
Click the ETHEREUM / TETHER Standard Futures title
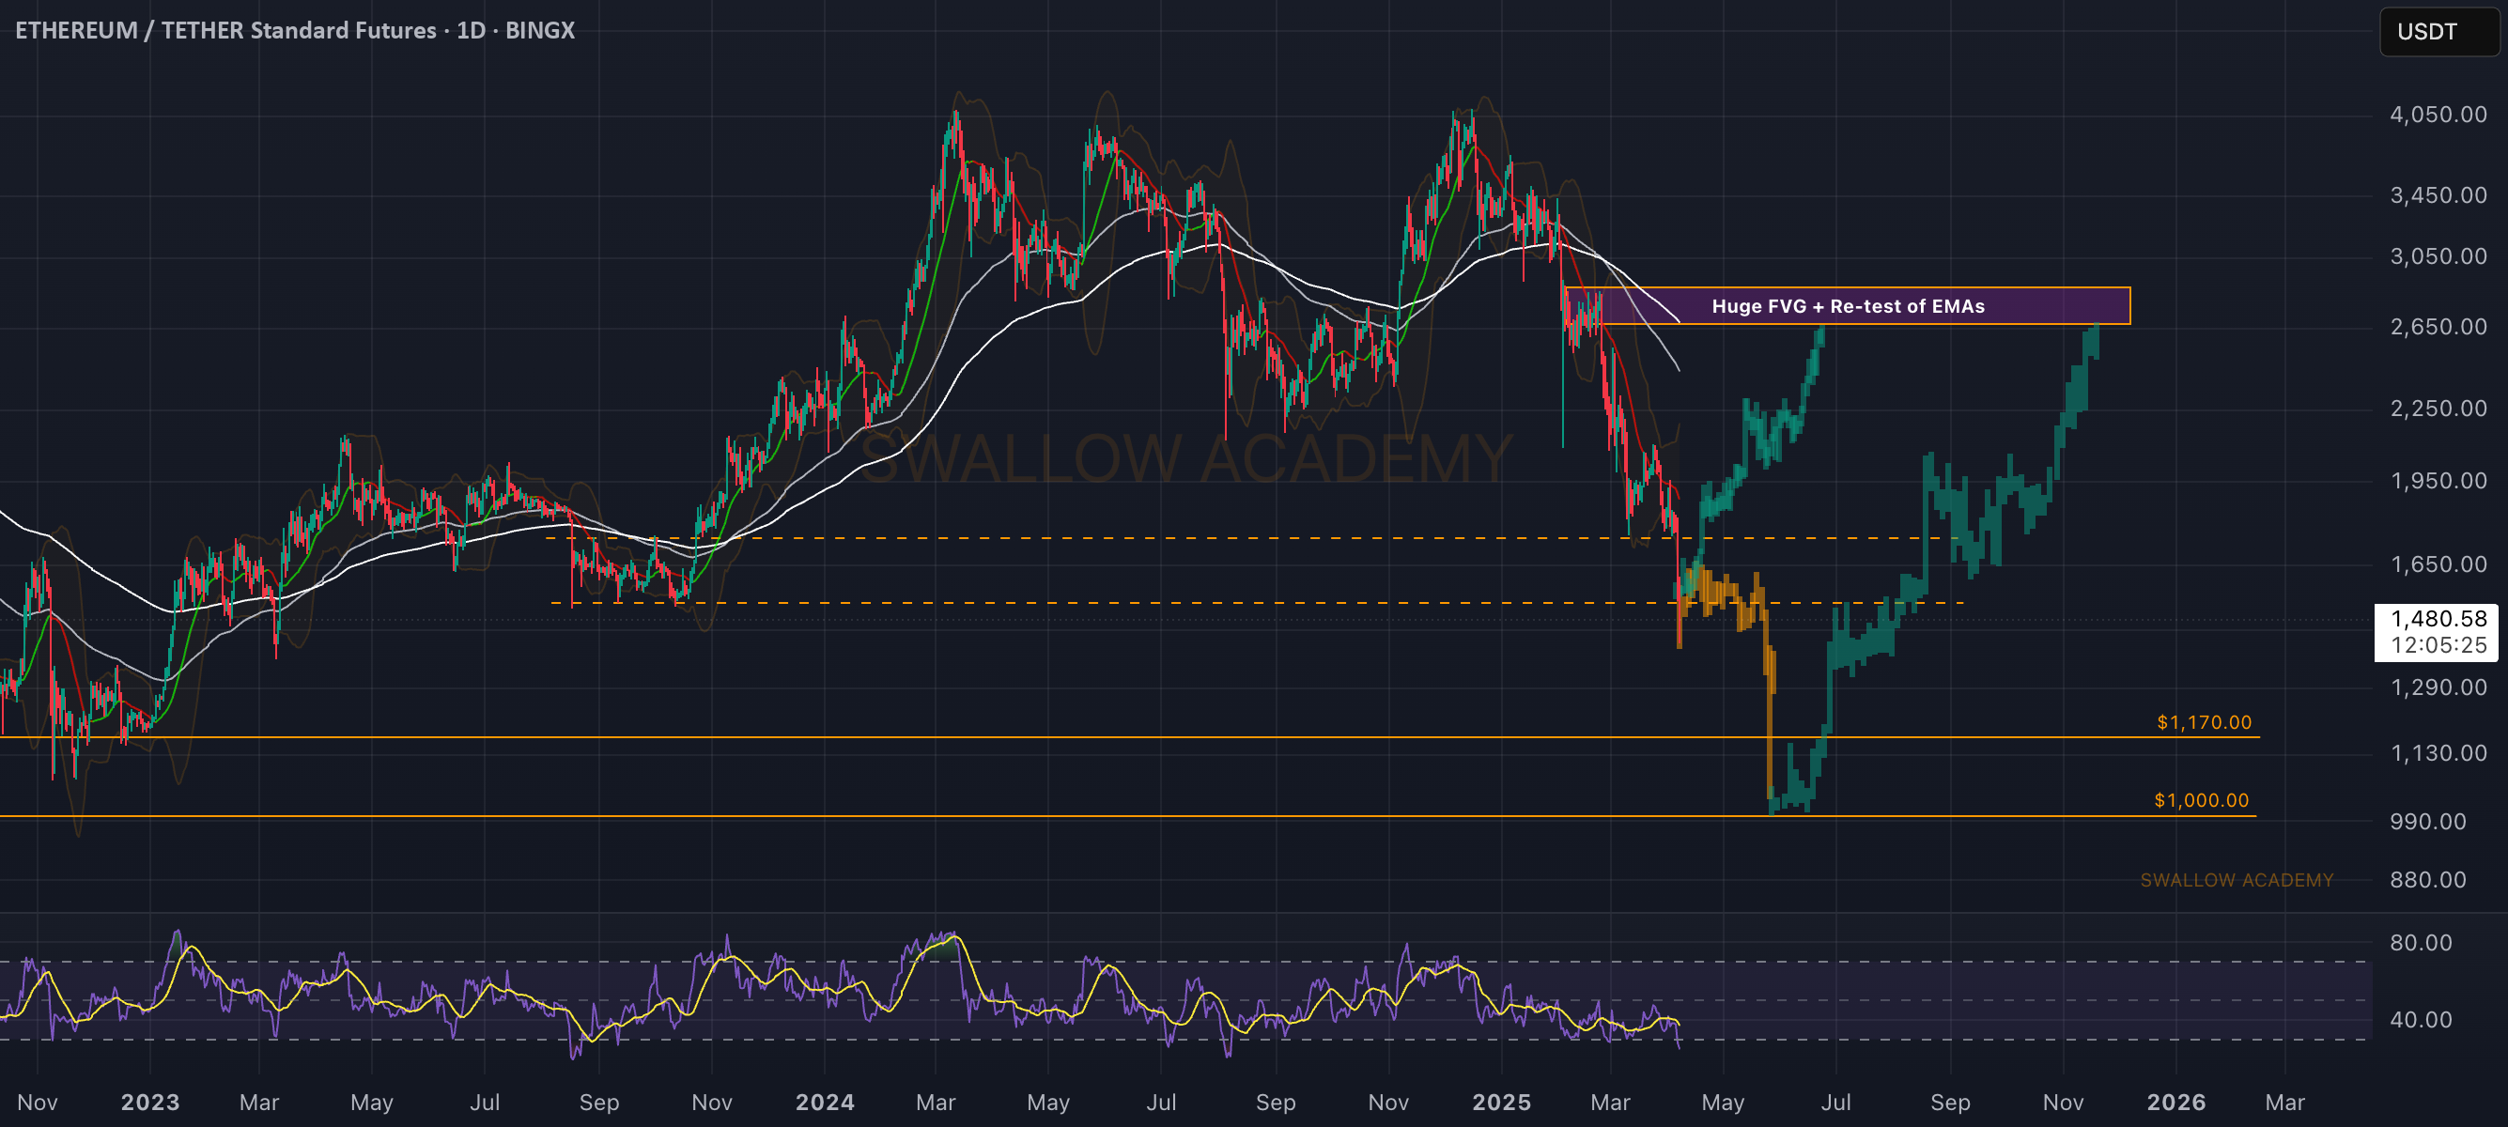pyautogui.click(x=225, y=30)
